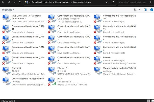
Task: Click the Connessioni di rete breadcrumb
Action: [x=82, y=2]
